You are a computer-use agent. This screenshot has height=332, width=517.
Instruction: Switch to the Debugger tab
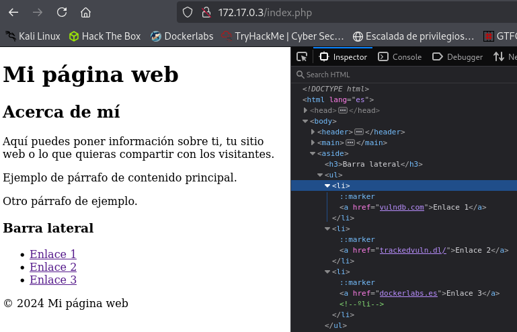(x=457, y=56)
